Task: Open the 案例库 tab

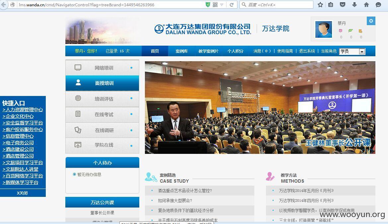Action: [x=182, y=51]
